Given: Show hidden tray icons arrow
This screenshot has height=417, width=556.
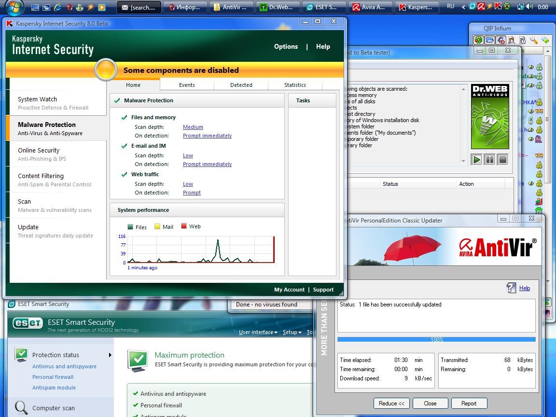Looking at the screenshot, I should tap(463, 7).
